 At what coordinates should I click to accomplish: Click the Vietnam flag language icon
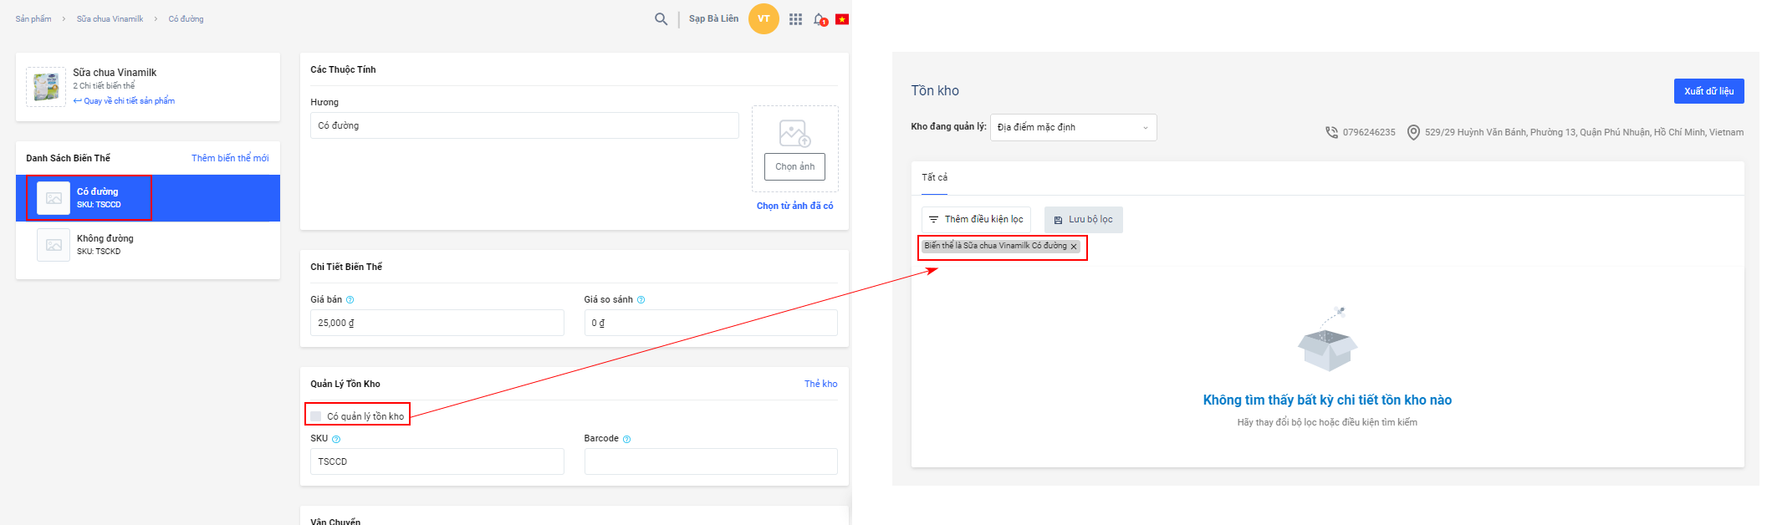(842, 19)
